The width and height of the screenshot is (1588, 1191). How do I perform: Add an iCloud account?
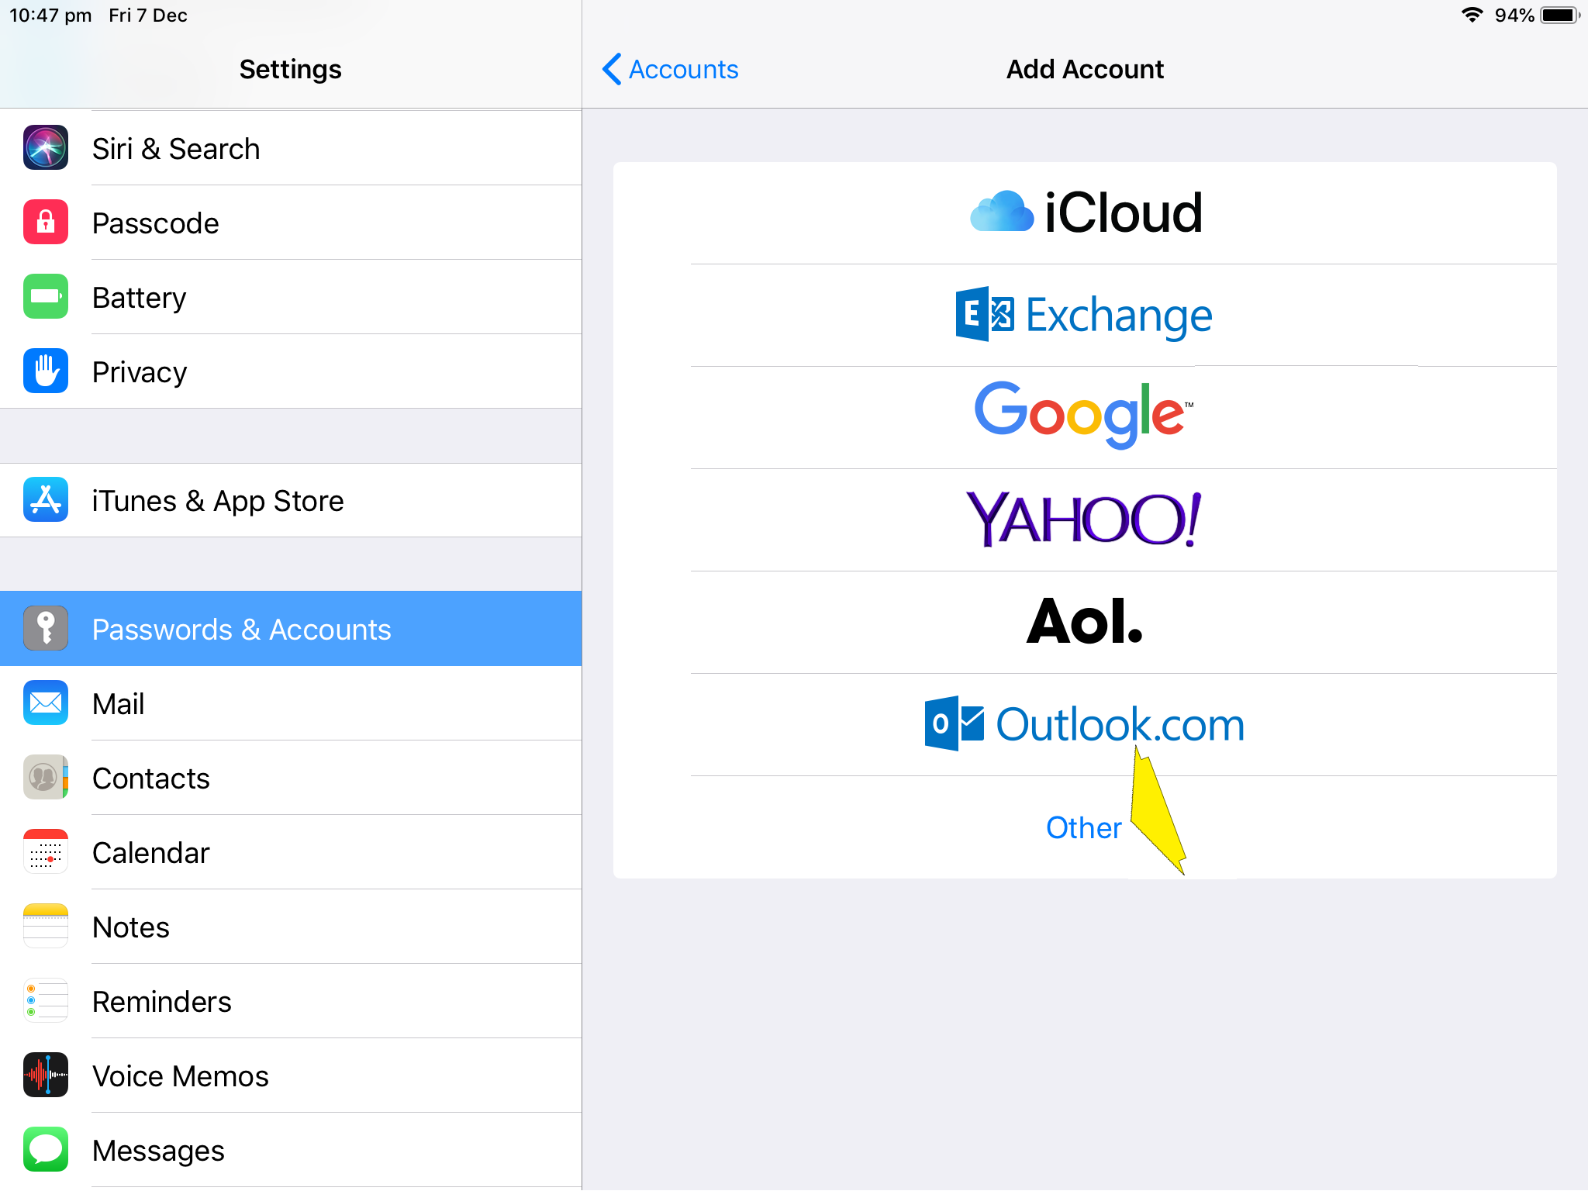[x=1085, y=212]
